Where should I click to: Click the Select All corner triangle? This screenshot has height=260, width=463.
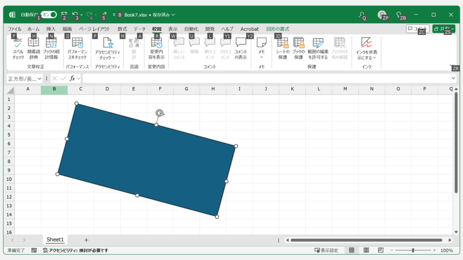point(10,90)
